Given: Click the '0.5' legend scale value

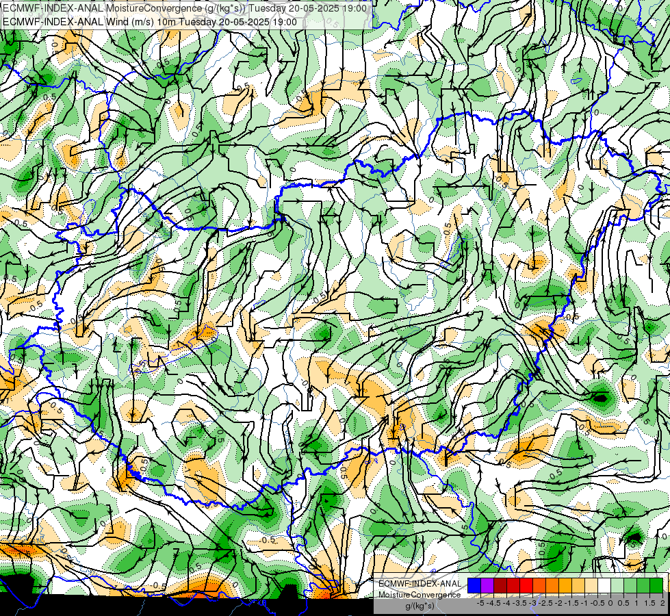Looking at the screenshot, I should (624, 603).
